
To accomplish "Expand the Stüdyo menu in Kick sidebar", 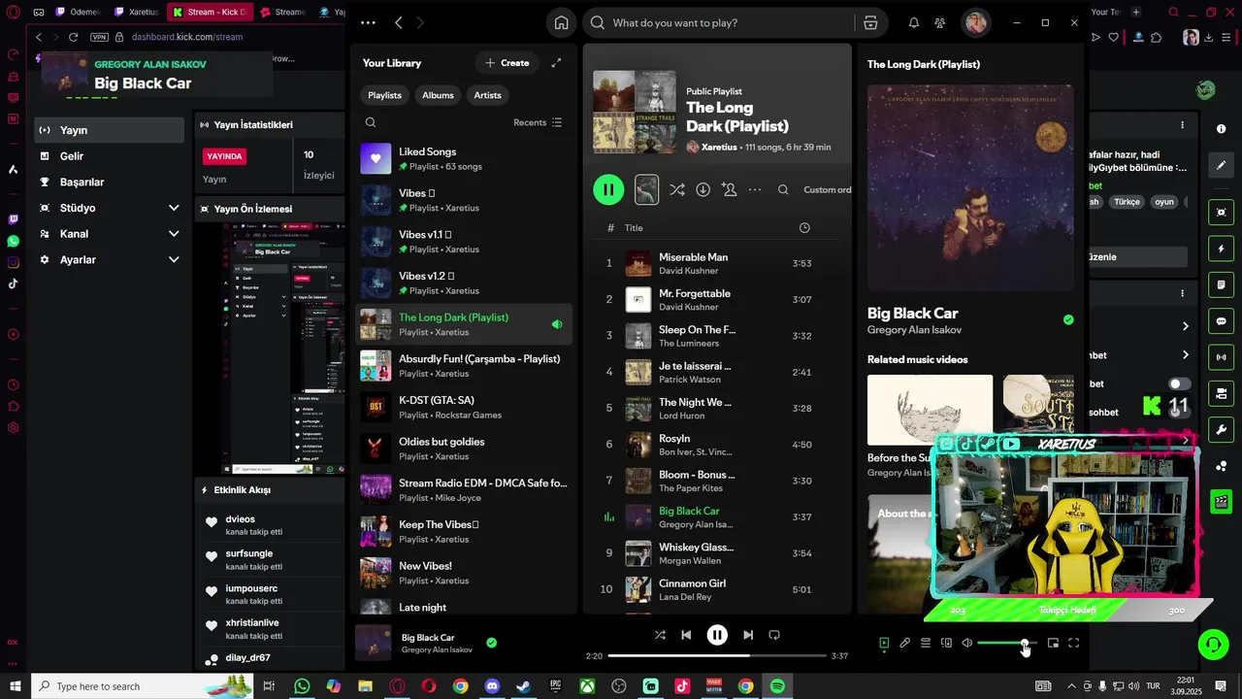I will pyautogui.click(x=174, y=208).
